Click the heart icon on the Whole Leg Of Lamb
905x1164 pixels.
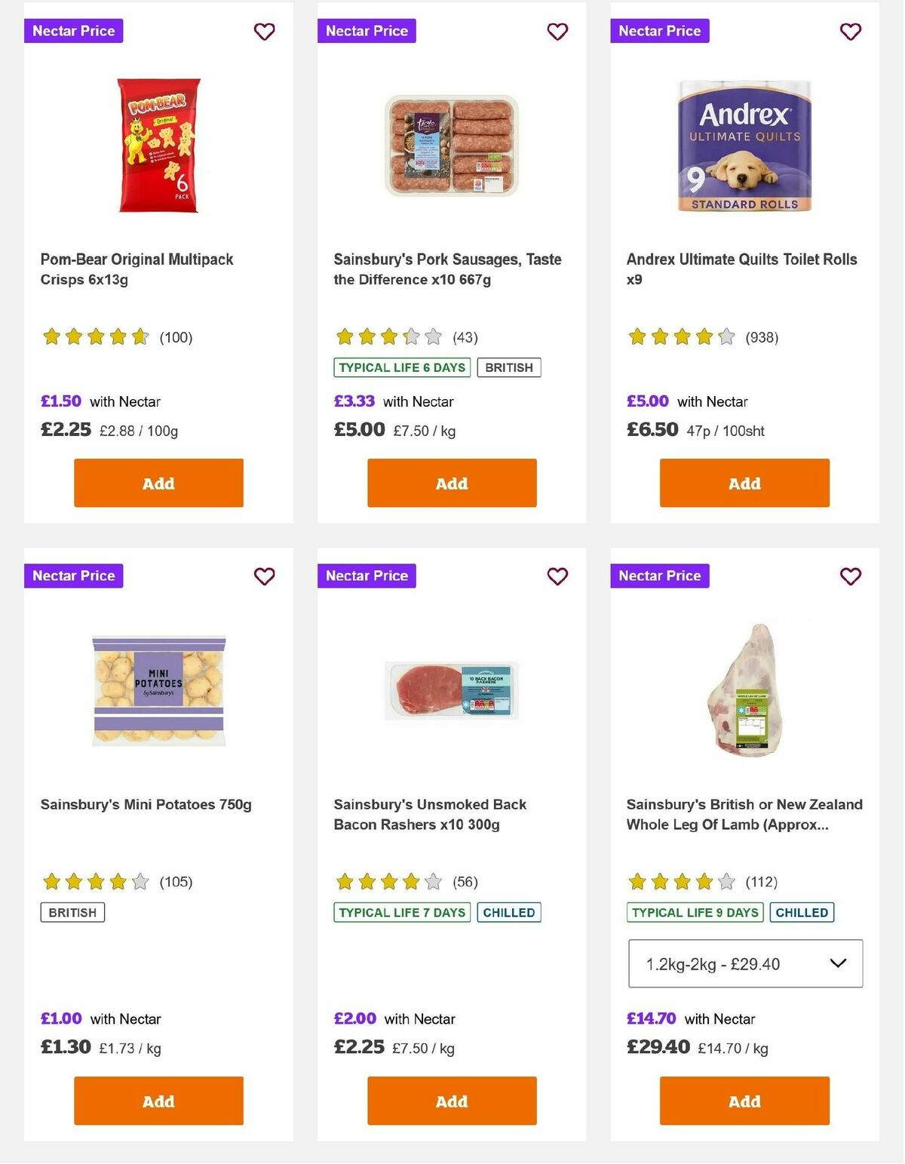[x=850, y=576]
